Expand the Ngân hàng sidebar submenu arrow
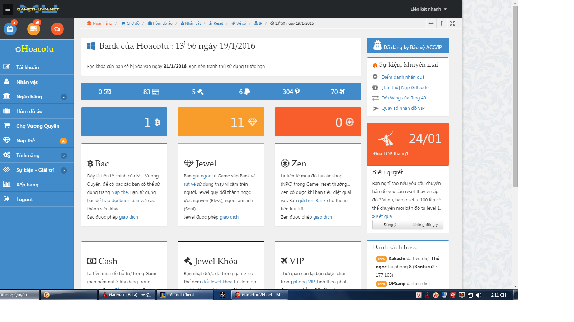Image resolution: width=574 pixels, height=322 pixels. coord(64,97)
